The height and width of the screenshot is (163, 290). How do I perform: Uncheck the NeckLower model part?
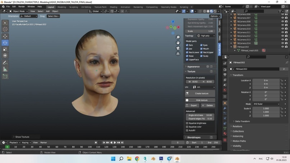187,52
